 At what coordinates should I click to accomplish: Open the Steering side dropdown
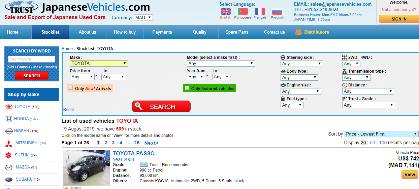(x=302, y=64)
